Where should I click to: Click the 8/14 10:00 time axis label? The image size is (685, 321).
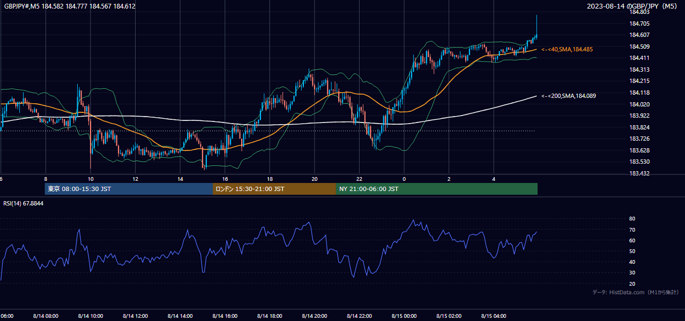point(90,316)
